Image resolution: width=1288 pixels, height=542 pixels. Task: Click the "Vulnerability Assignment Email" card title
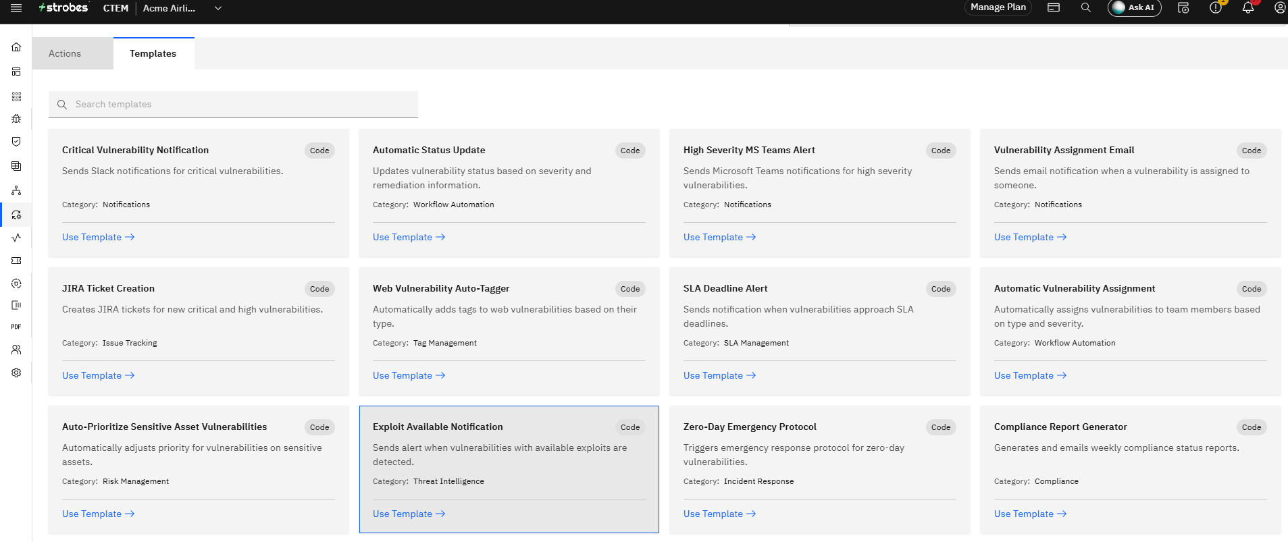(1064, 150)
